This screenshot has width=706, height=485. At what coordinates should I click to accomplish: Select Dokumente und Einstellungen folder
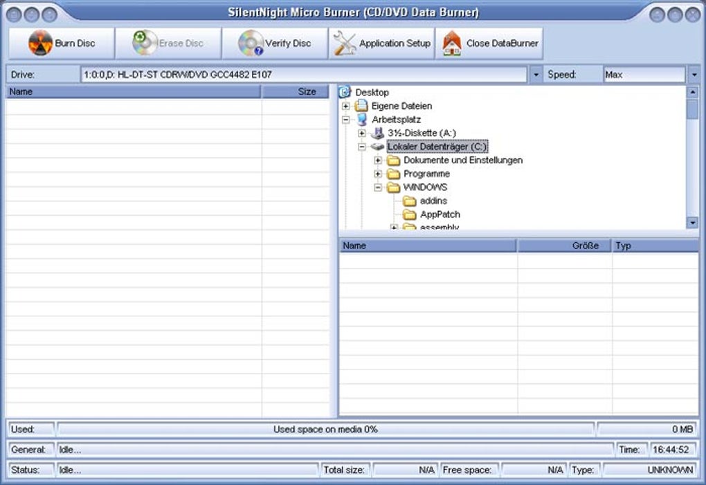pos(463,160)
